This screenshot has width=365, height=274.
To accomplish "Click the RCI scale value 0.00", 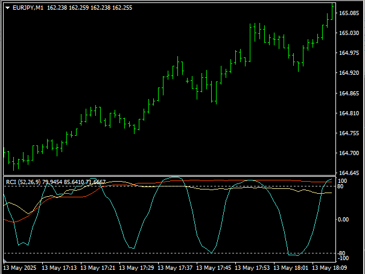I will [x=343, y=220].
